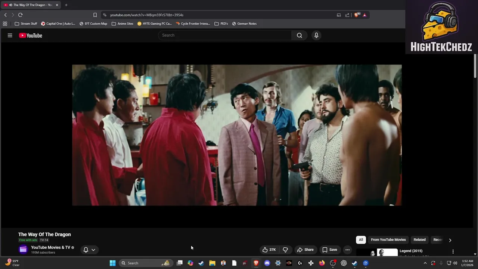478x269 pixels.
Task: Click into the YouTube search field
Action: pyautogui.click(x=225, y=35)
